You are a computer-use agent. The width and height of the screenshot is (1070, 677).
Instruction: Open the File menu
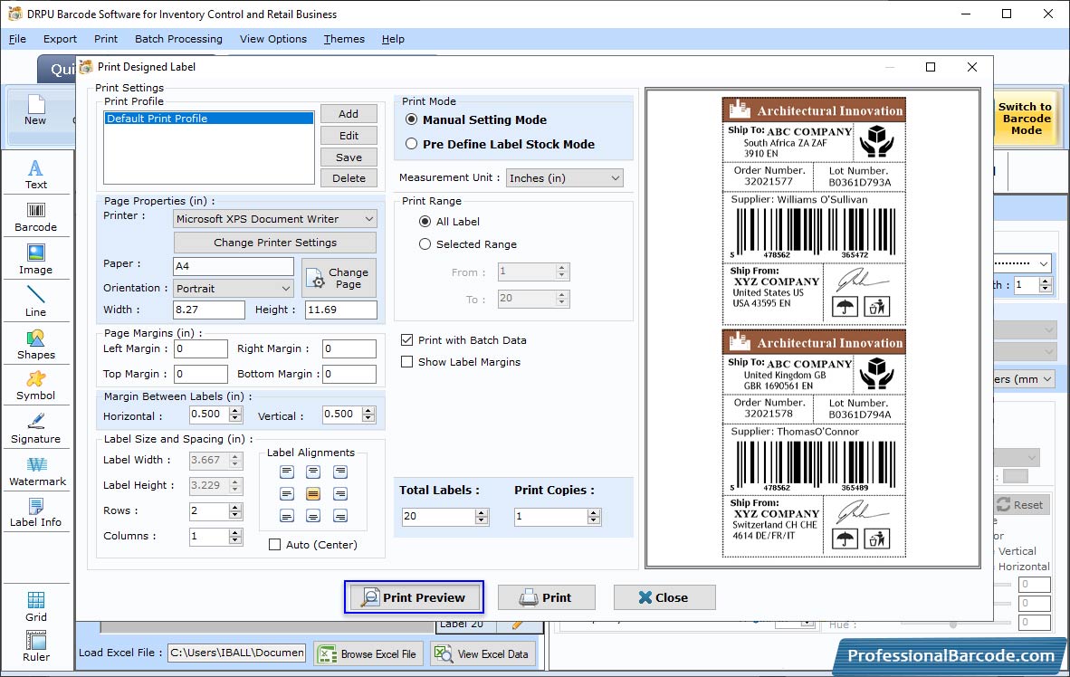click(17, 39)
